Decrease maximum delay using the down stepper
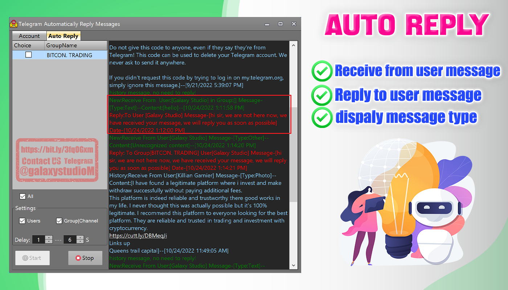508x290 pixels. (79, 241)
